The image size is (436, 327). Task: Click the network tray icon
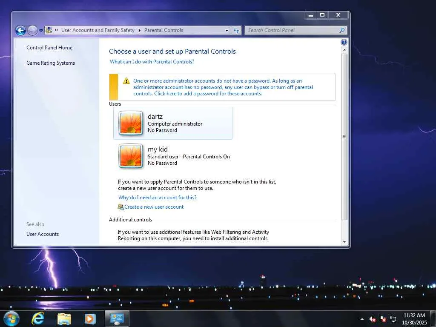[x=393, y=319]
